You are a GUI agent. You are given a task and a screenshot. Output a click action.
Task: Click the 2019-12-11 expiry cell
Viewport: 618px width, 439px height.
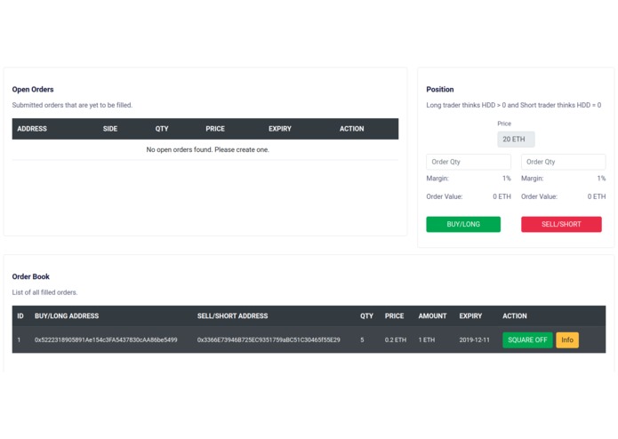[474, 339]
